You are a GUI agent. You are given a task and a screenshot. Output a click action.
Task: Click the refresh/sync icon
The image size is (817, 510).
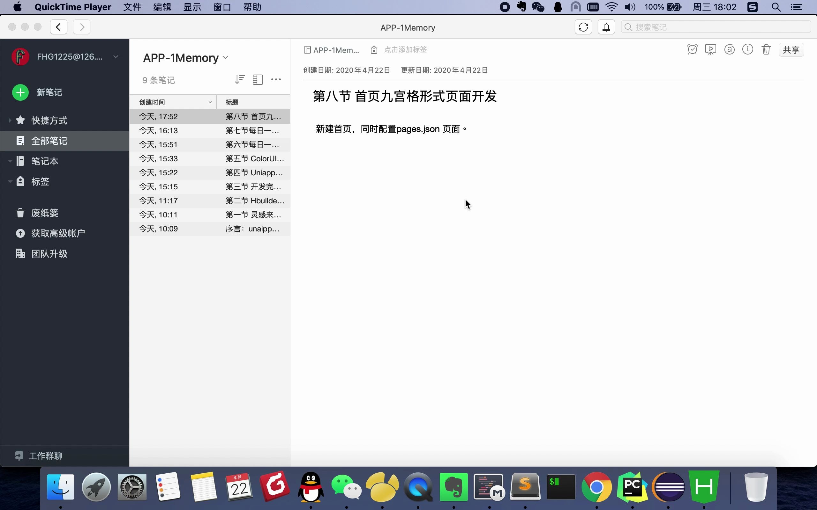pos(583,27)
